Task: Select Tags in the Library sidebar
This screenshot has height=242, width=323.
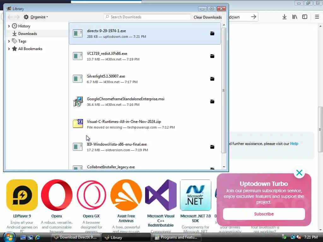Action: point(22,41)
